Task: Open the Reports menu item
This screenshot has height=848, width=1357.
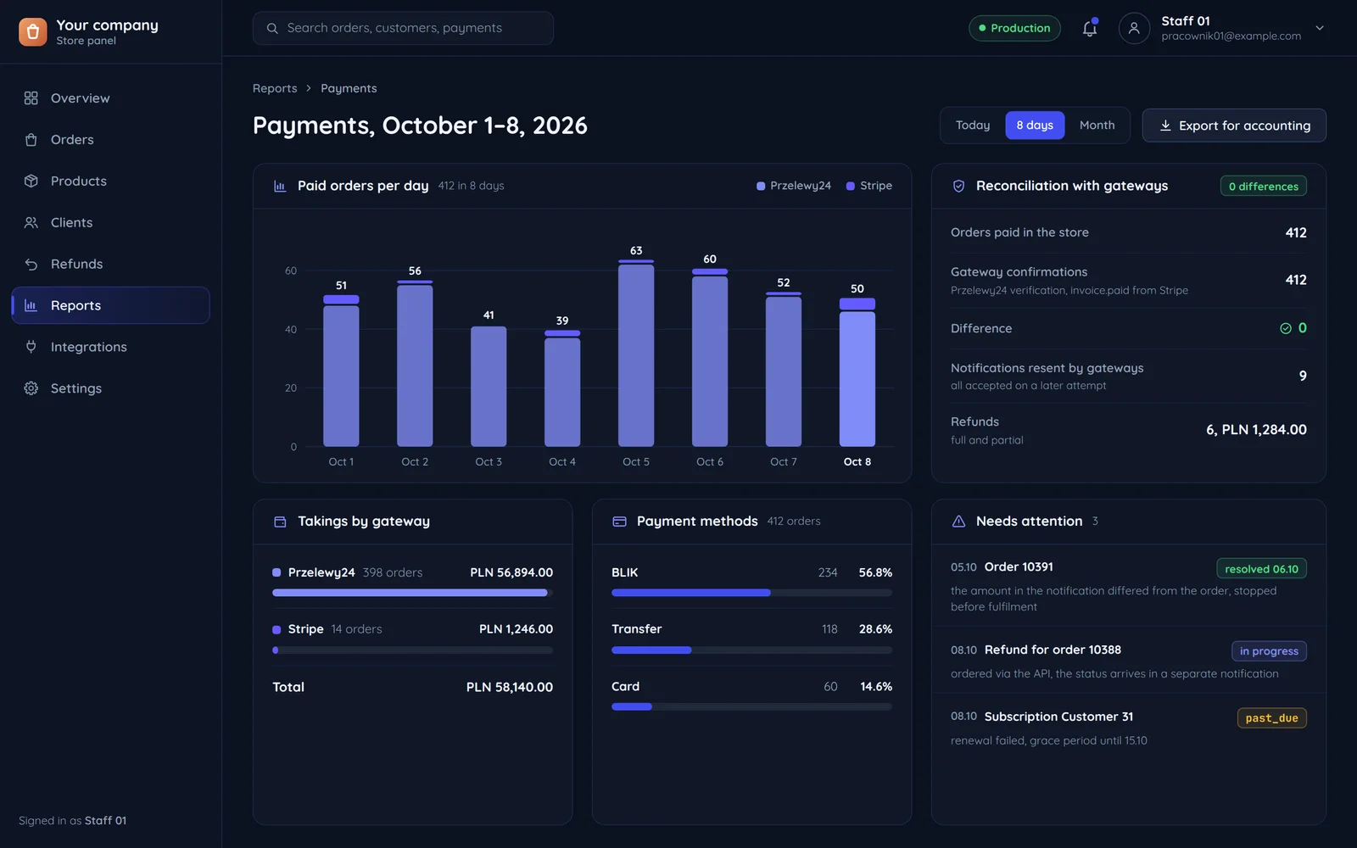Action: pyautogui.click(x=111, y=305)
